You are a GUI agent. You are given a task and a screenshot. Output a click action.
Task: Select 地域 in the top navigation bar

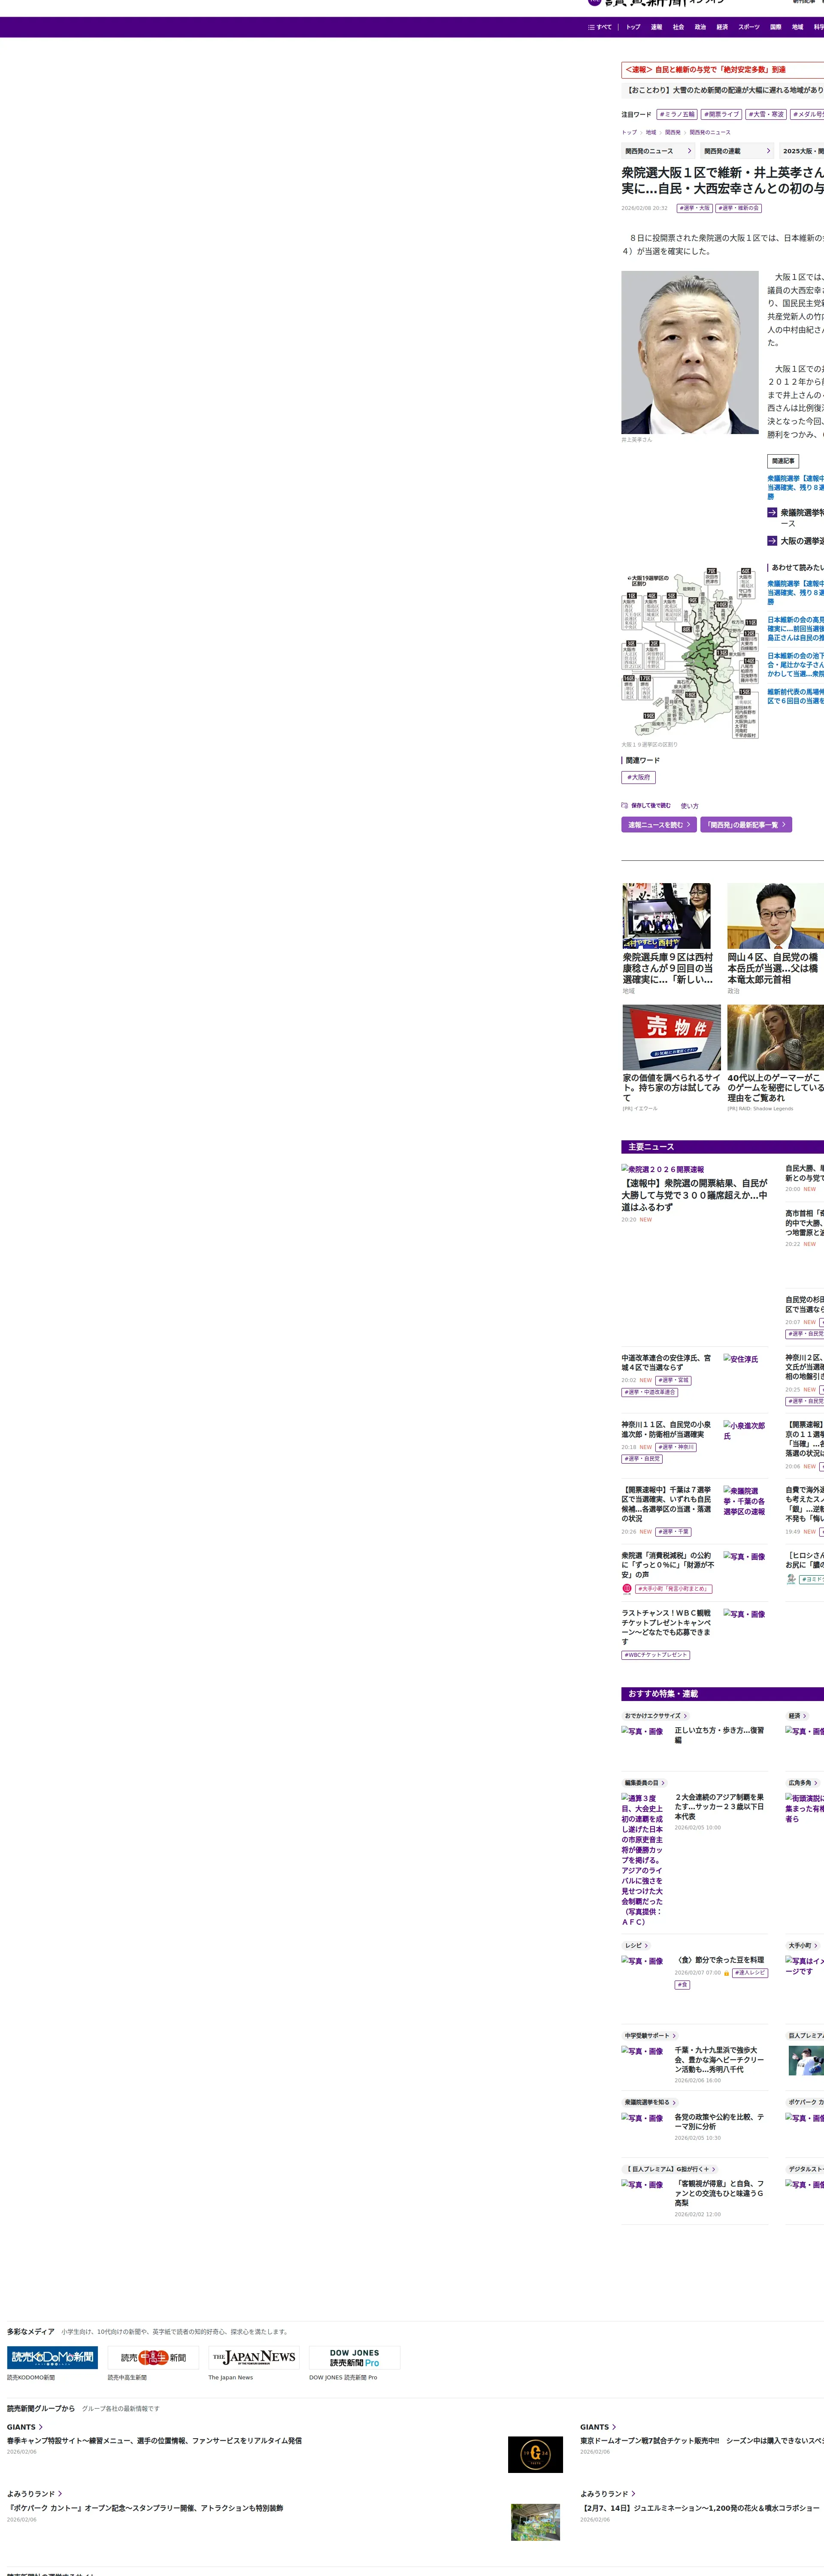coord(797,27)
